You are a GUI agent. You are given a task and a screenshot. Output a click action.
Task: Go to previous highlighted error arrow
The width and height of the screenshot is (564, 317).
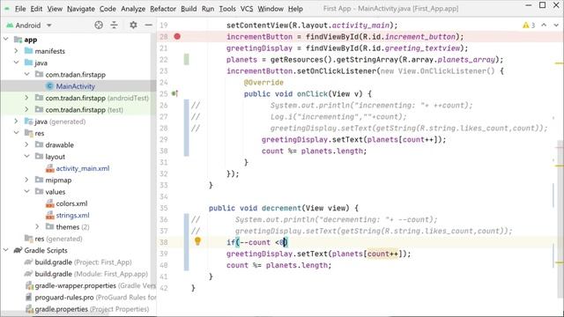pos(544,25)
